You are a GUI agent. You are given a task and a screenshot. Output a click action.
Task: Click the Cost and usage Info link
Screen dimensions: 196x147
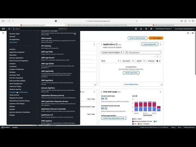click(x=119, y=92)
